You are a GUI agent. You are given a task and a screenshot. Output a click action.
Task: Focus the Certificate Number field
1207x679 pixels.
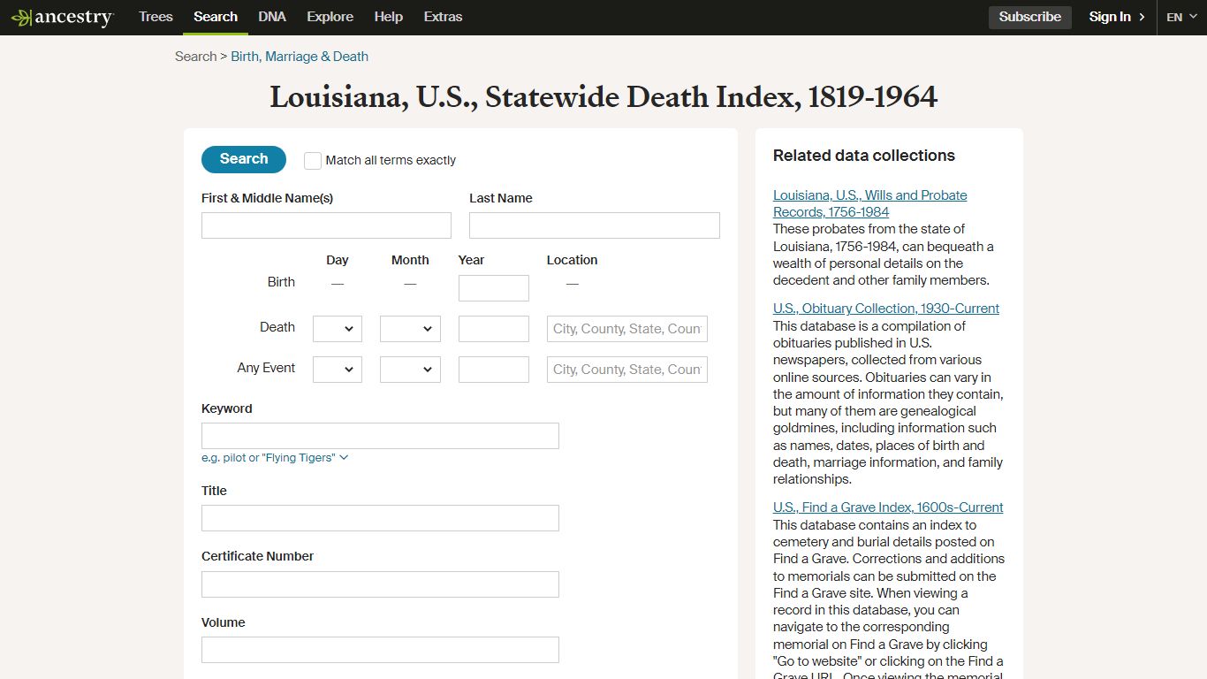click(x=380, y=584)
